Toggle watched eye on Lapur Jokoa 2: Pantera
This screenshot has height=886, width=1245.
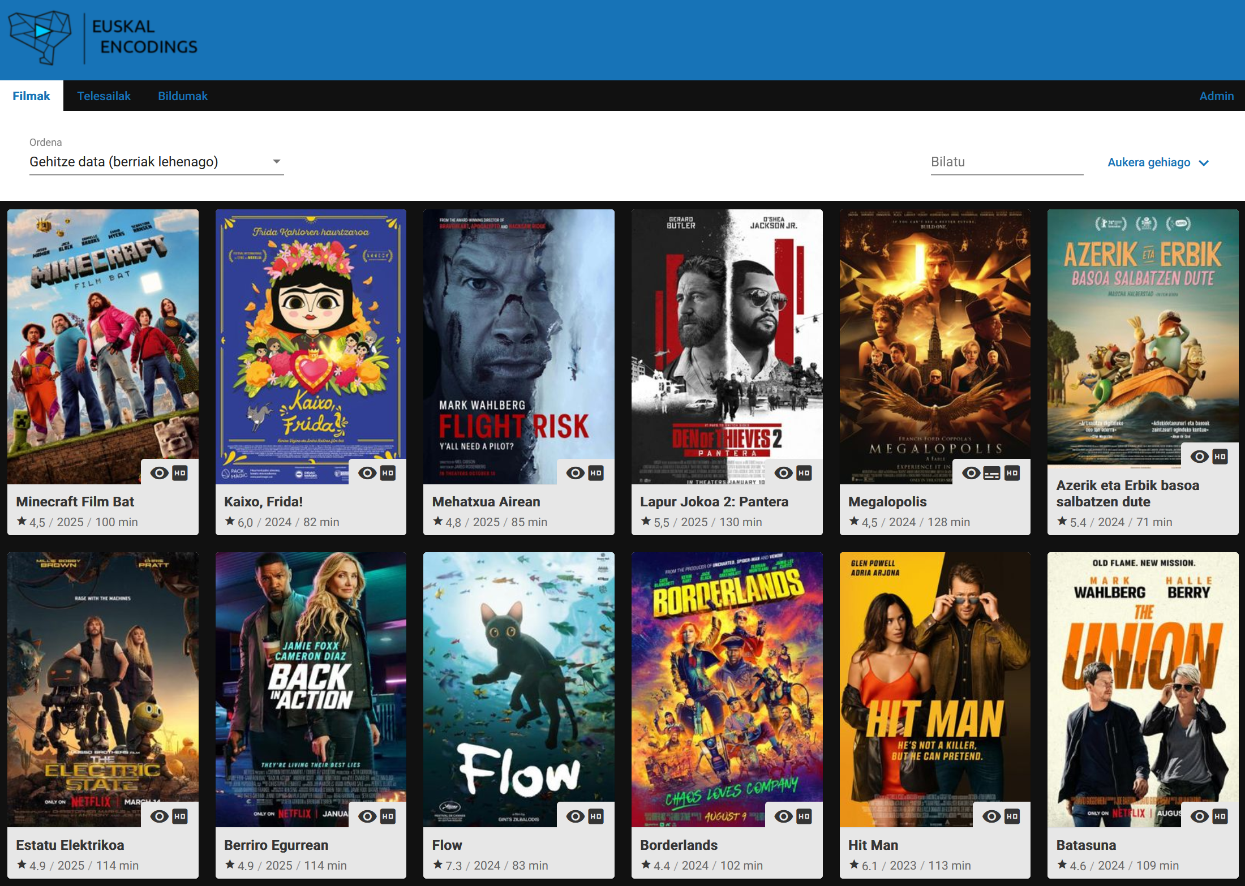784,473
